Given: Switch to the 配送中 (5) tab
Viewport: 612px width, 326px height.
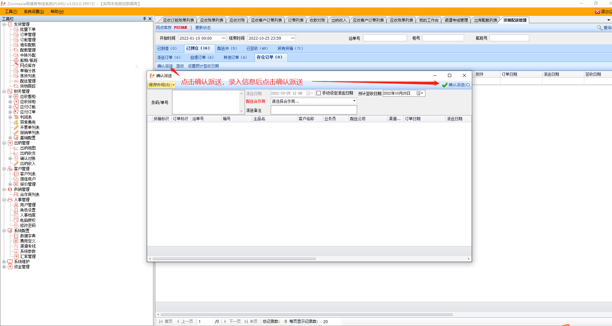Looking at the screenshot, I should coord(227,48).
